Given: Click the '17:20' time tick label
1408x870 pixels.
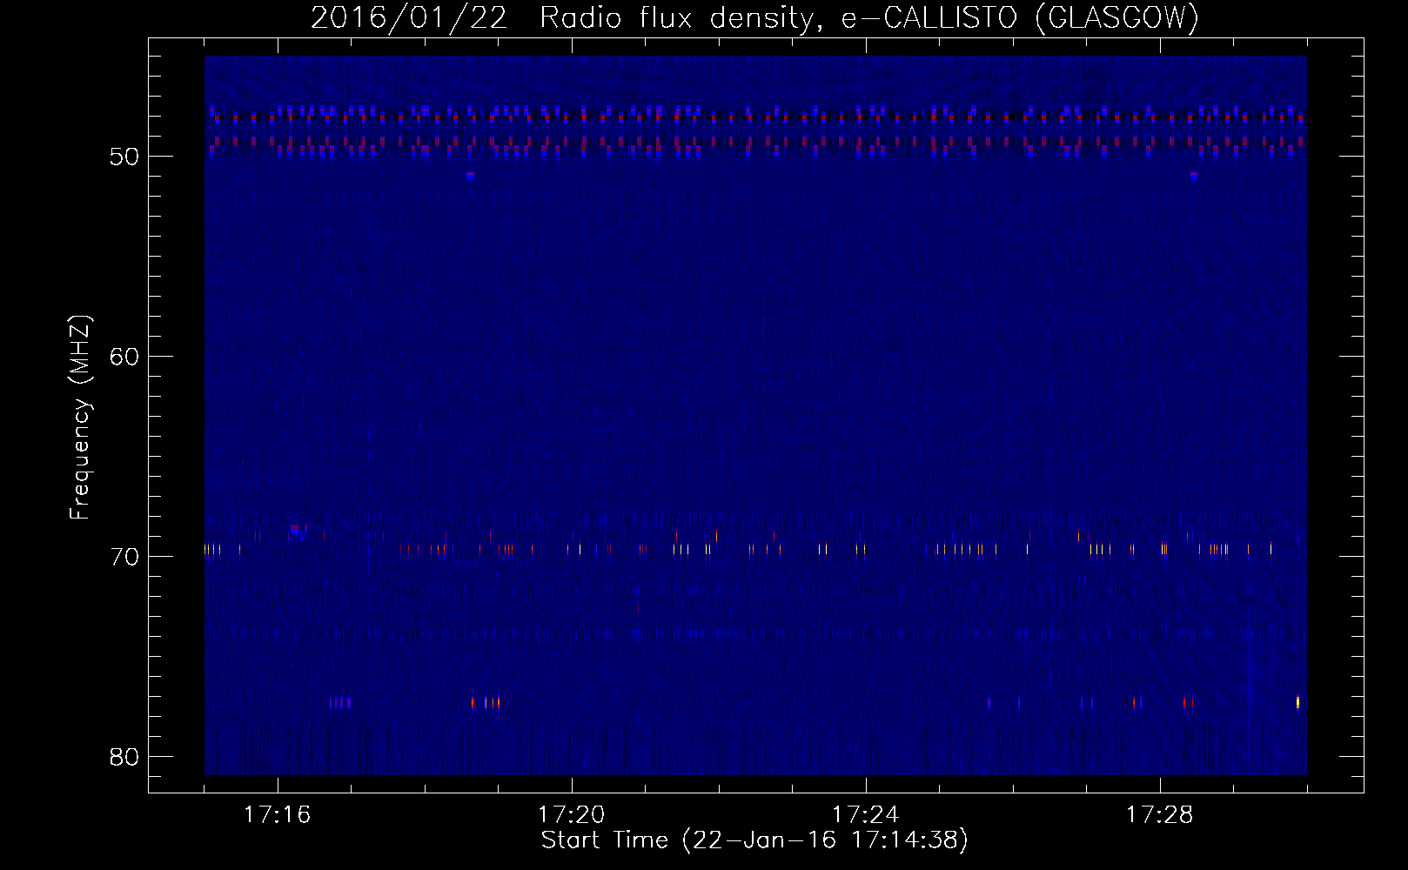Looking at the screenshot, I should 571,815.
